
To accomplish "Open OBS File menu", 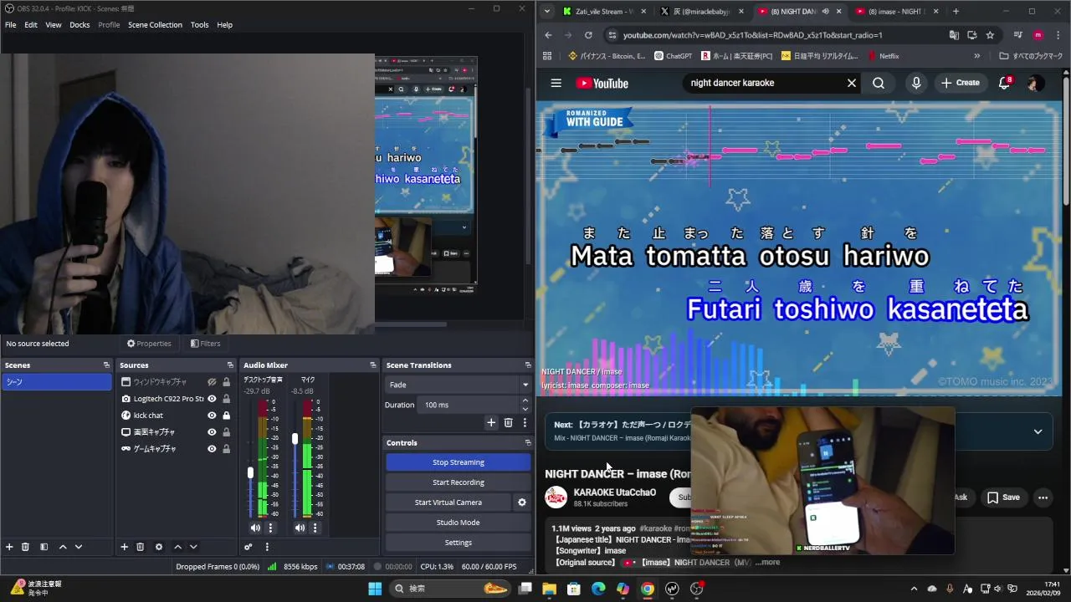I will pyautogui.click(x=10, y=25).
